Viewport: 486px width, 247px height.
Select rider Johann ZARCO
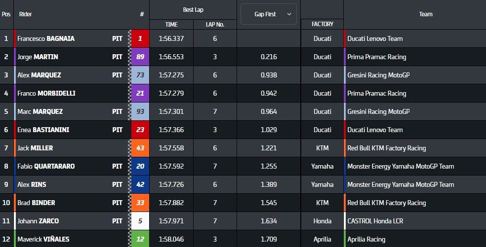coord(38,221)
